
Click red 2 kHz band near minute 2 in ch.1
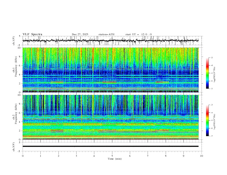pos(57,82)
